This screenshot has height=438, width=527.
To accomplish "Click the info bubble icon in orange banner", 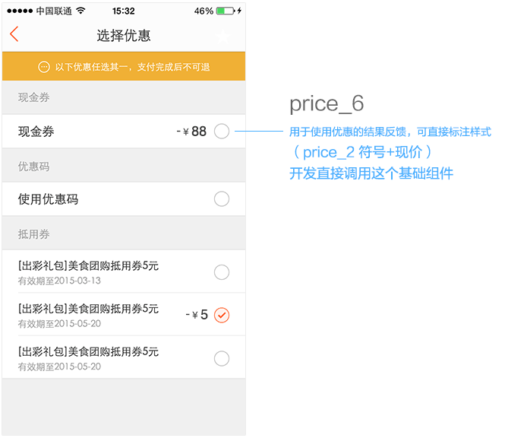I will (44, 67).
